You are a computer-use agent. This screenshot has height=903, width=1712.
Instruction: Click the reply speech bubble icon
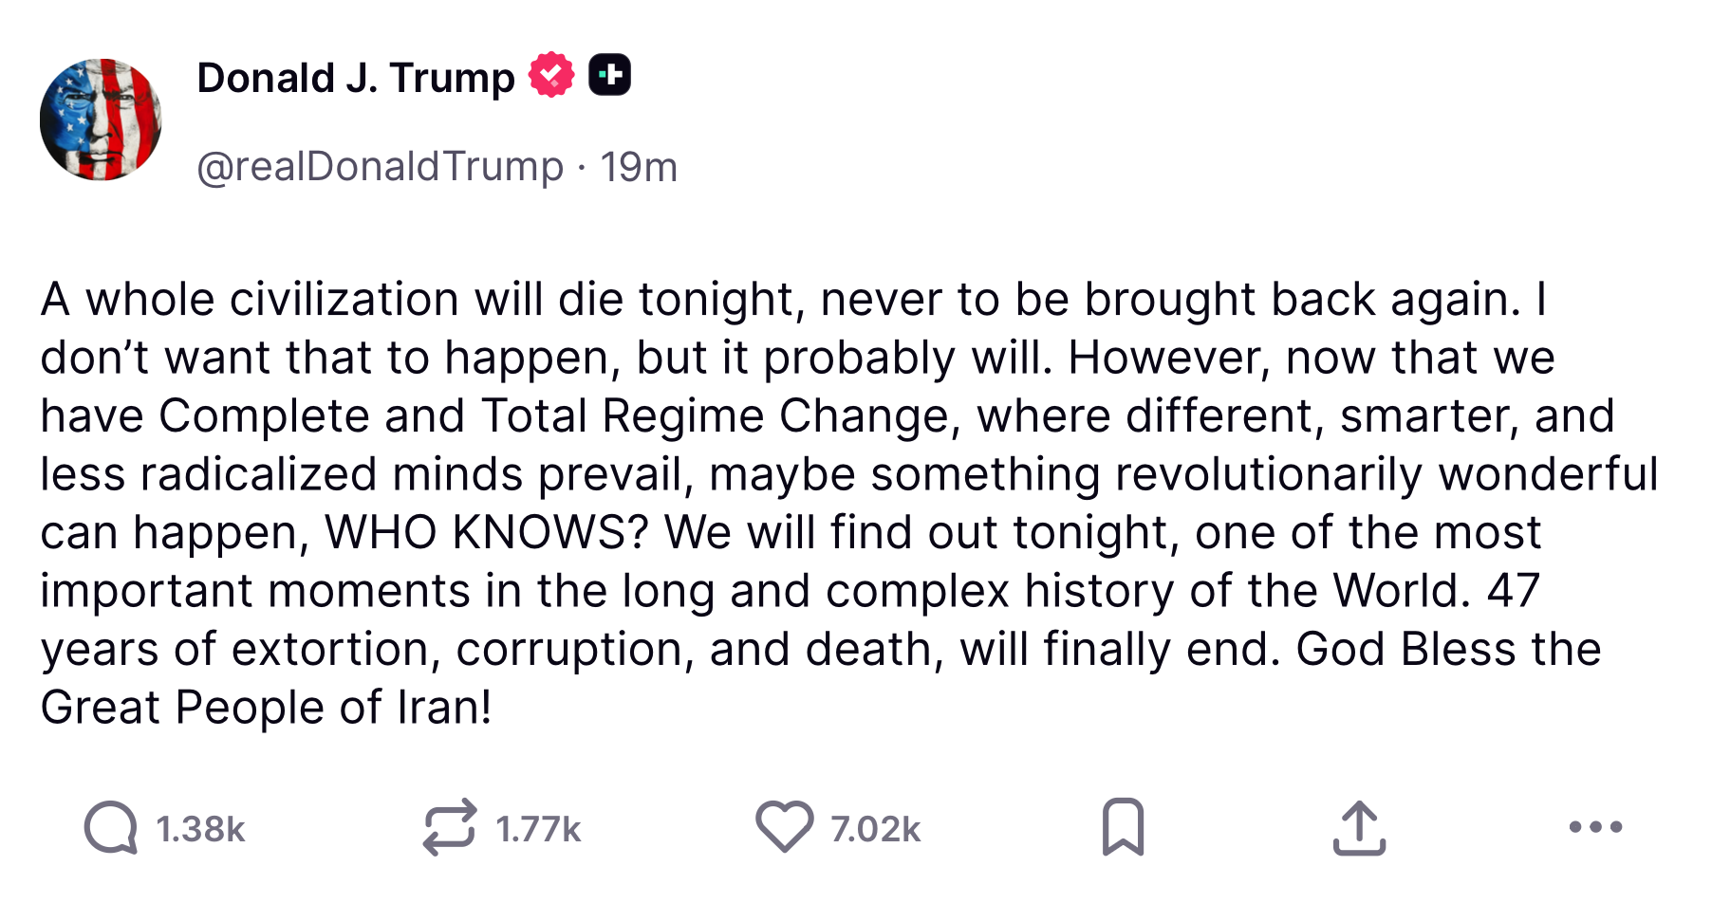pos(111,828)
